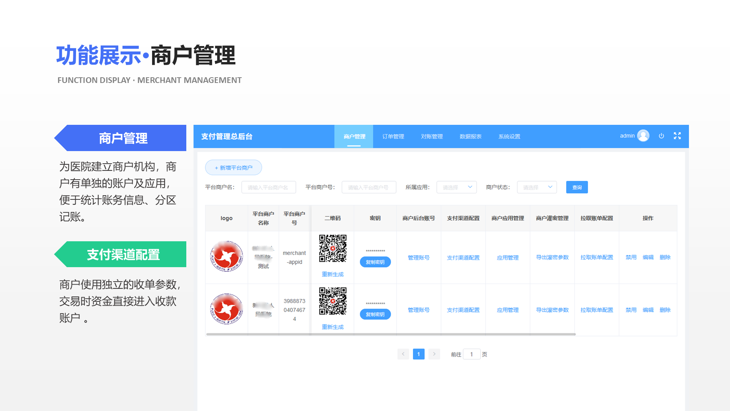Open the 所属应用 dropdown
Viewport: 730px width, 411px height.
[456, 187]
